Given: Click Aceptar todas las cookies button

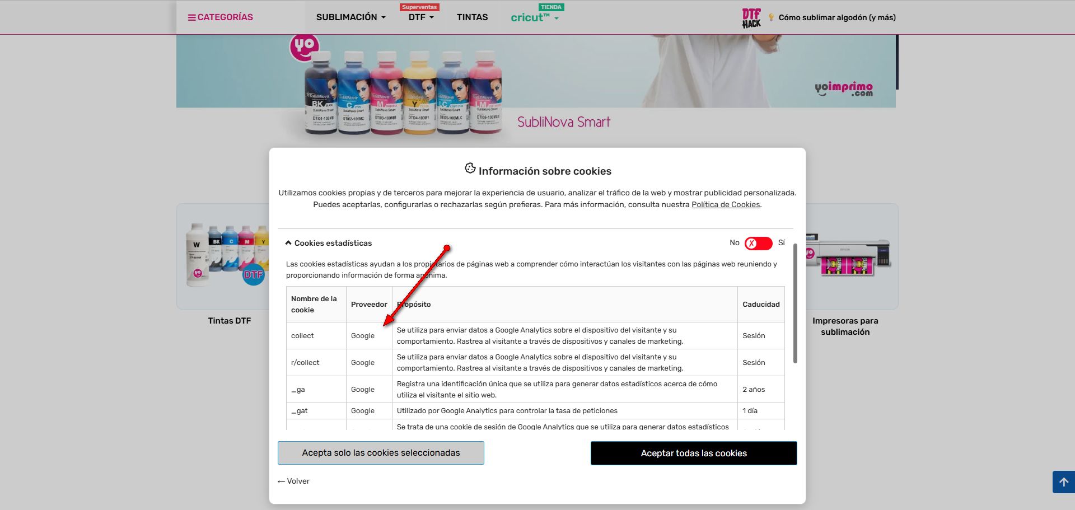Looking at the screenshot, I should point(694,453).
